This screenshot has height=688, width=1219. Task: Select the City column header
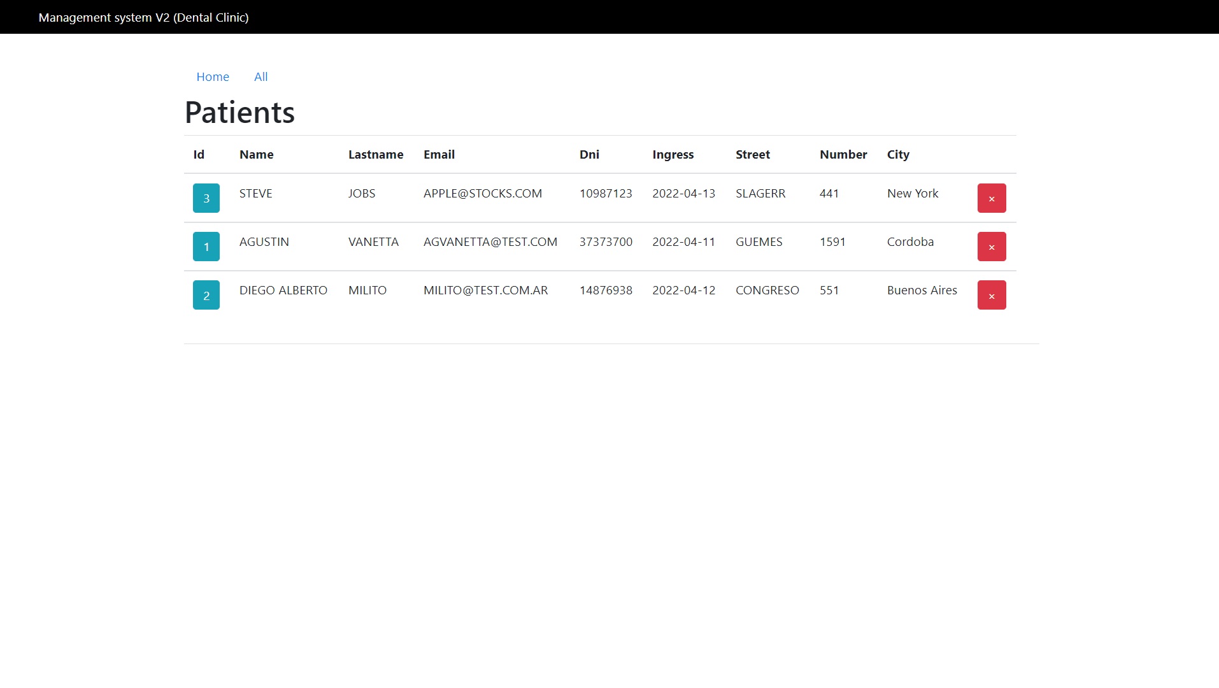click(x=898, y=154)
